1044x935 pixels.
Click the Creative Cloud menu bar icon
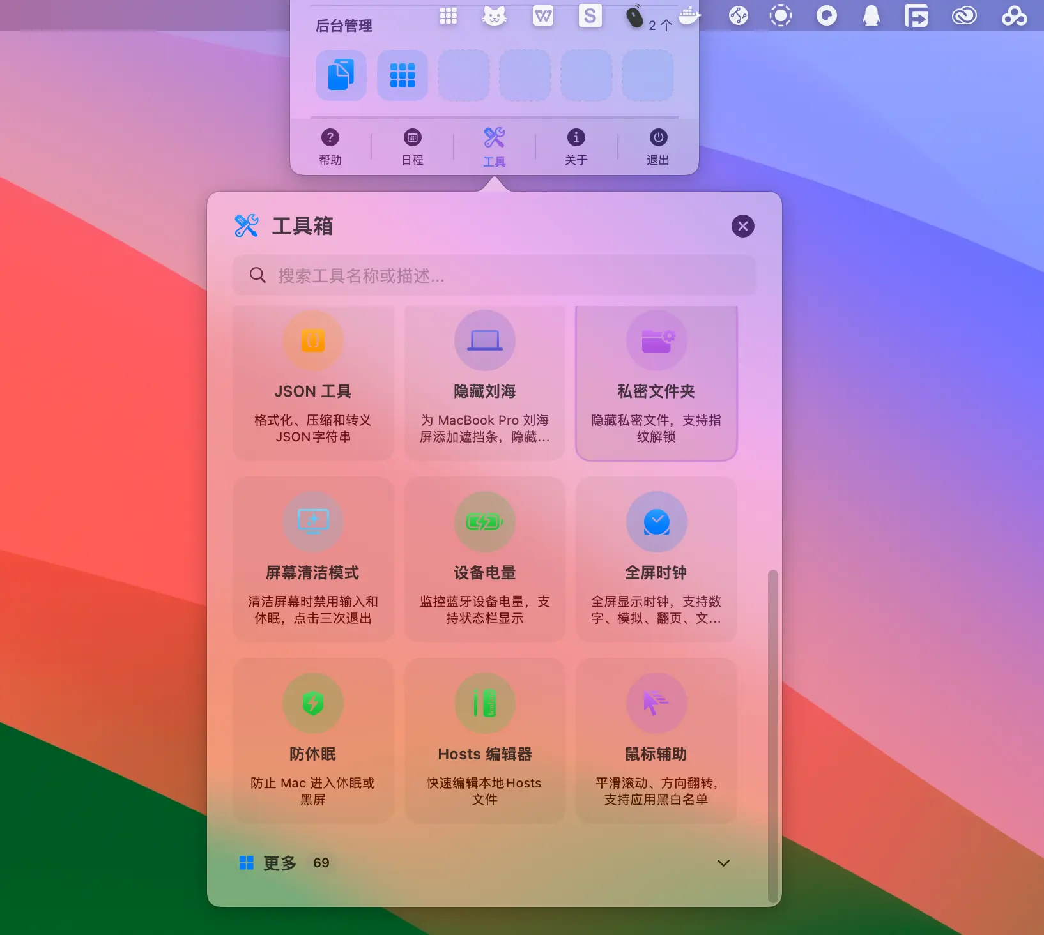pos(964,15)
